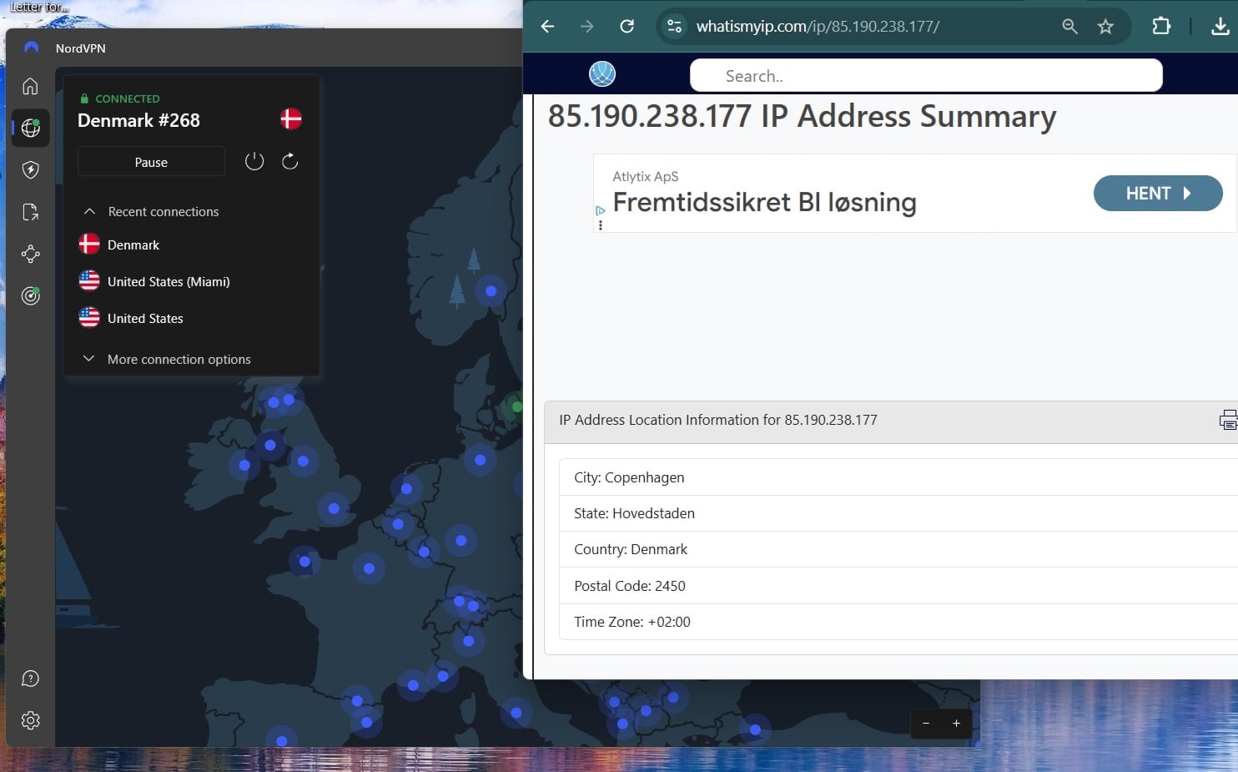Select the Meshnet nodes icon
The width and height of the screenshot is (1238, 772).
point(30,254)
